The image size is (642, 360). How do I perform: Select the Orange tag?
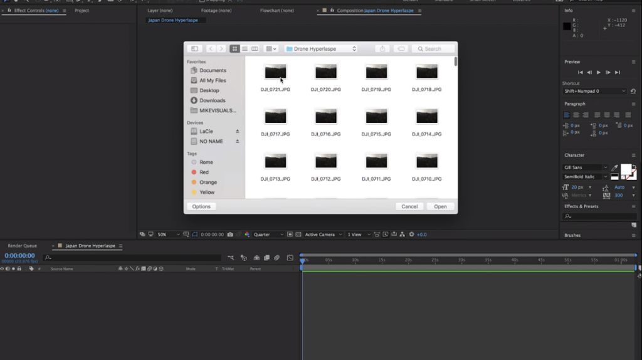(x=208, y=183)
